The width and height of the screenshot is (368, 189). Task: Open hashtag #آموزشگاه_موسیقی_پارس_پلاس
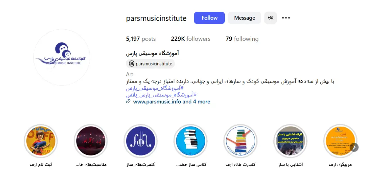161,95
